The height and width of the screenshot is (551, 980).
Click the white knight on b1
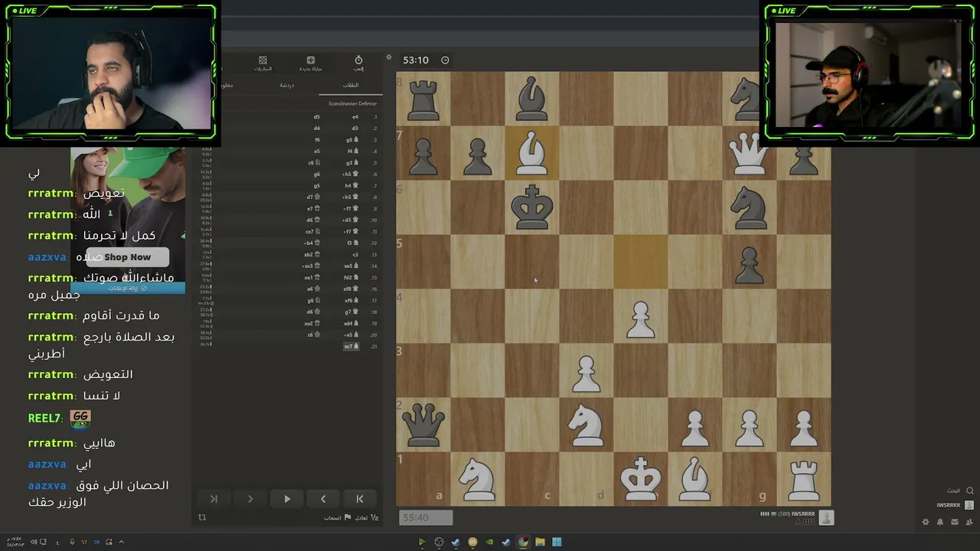(478, 479)
